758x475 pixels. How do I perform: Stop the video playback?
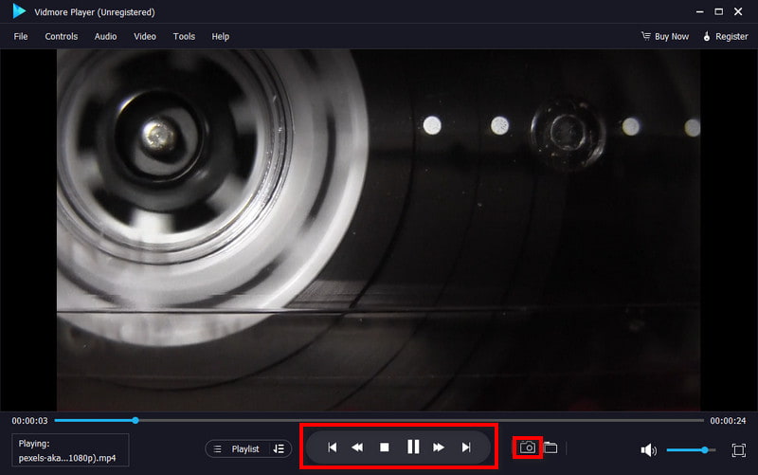coord(385,448)
